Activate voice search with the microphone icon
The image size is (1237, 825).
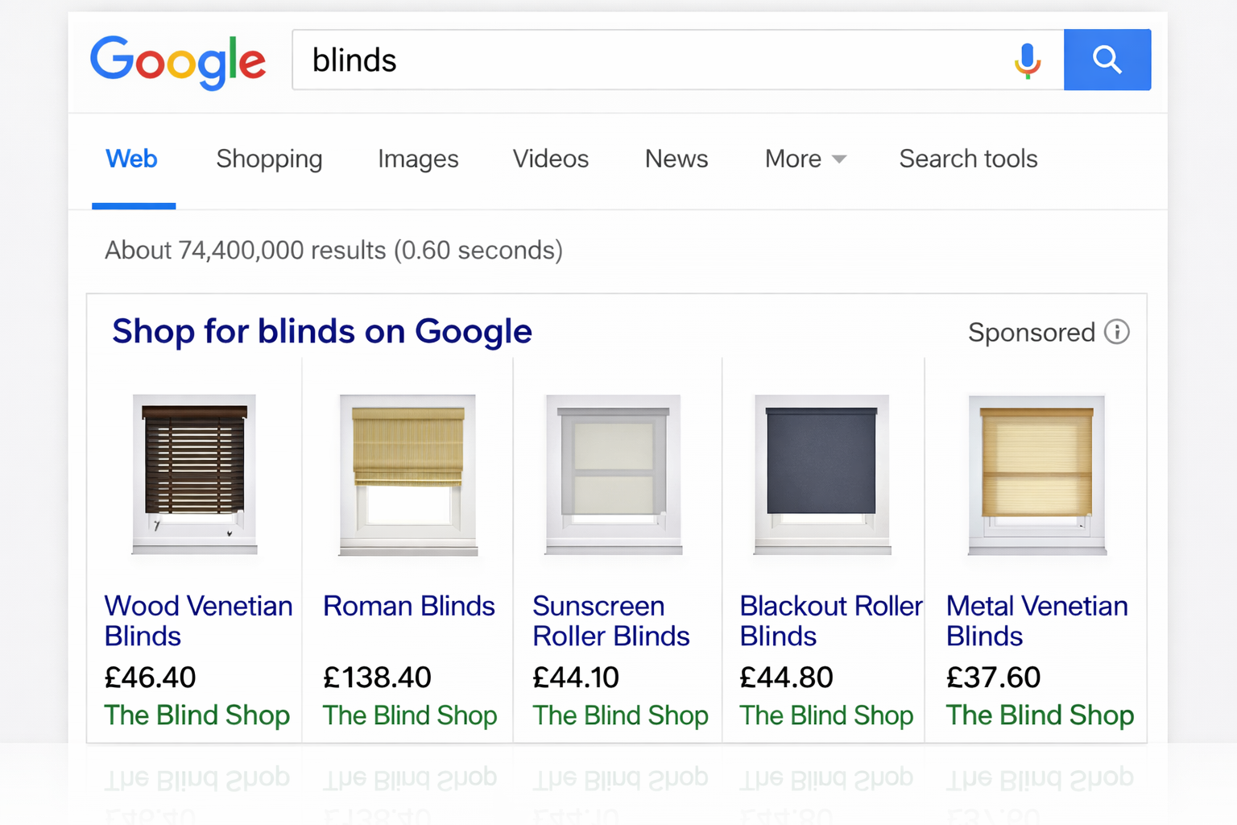1027,60
